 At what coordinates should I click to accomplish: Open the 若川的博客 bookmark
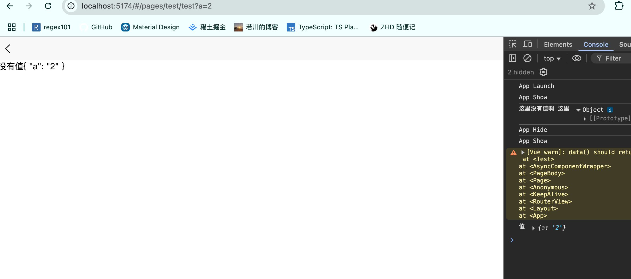click(256, 27)
